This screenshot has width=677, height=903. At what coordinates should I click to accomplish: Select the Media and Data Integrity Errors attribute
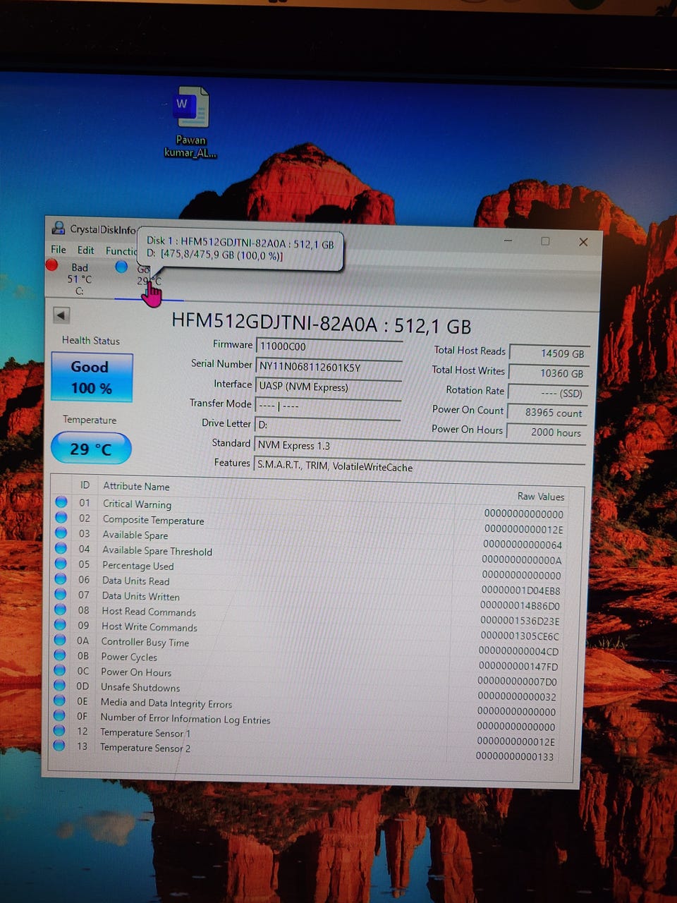pos(166,703)
